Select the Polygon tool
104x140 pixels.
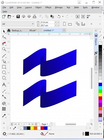click(4, 78)
